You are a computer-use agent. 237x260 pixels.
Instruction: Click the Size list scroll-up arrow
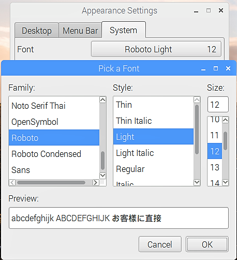(226, 120)
